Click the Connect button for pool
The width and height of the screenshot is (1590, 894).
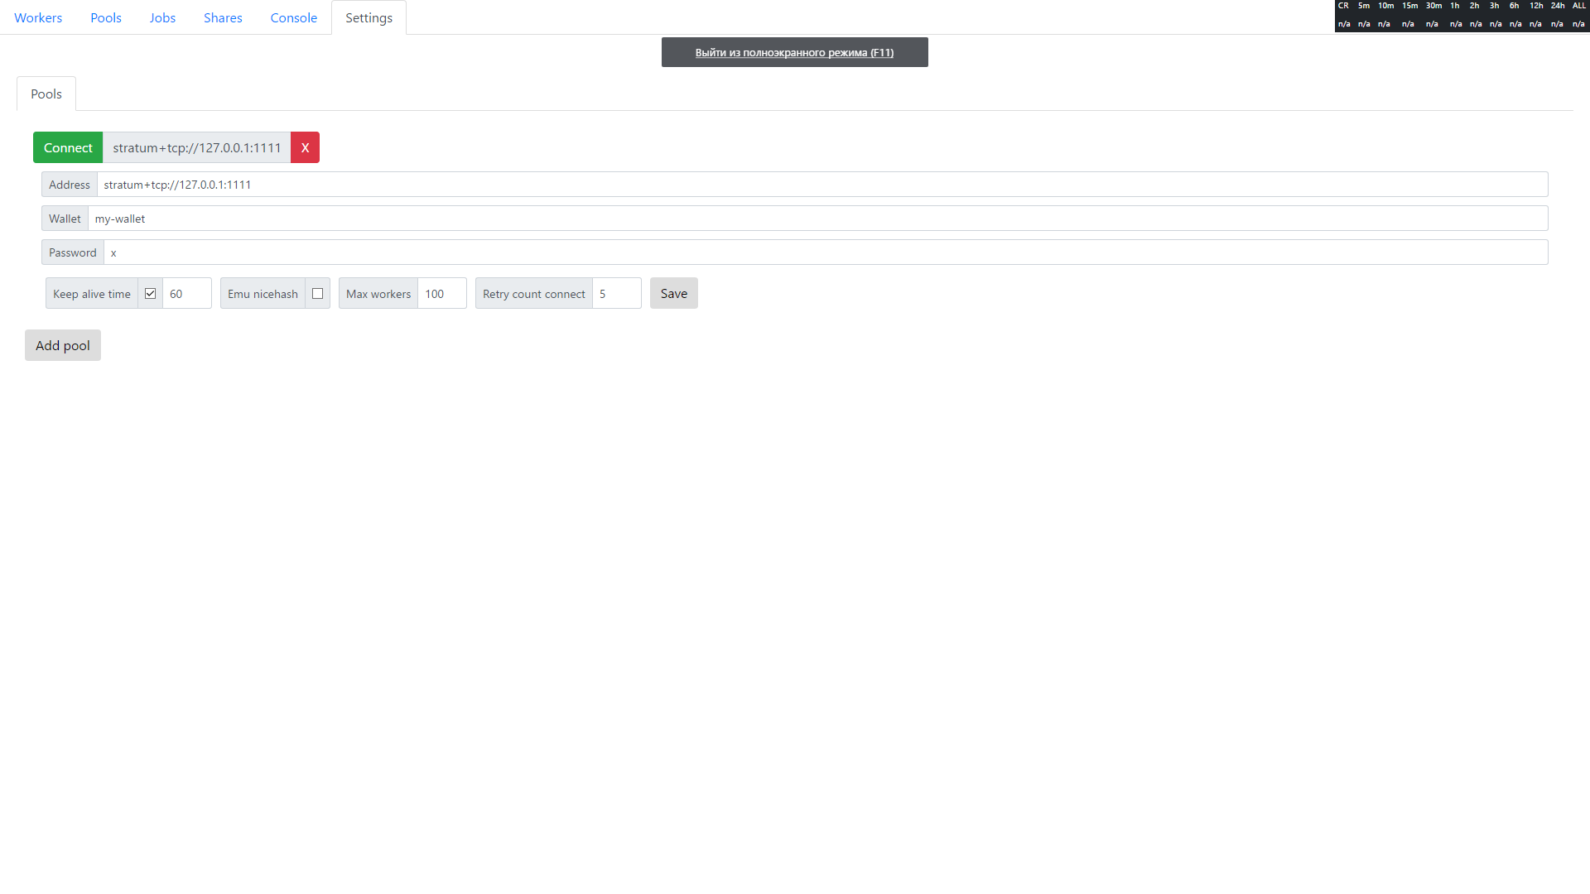click(68, 147)
